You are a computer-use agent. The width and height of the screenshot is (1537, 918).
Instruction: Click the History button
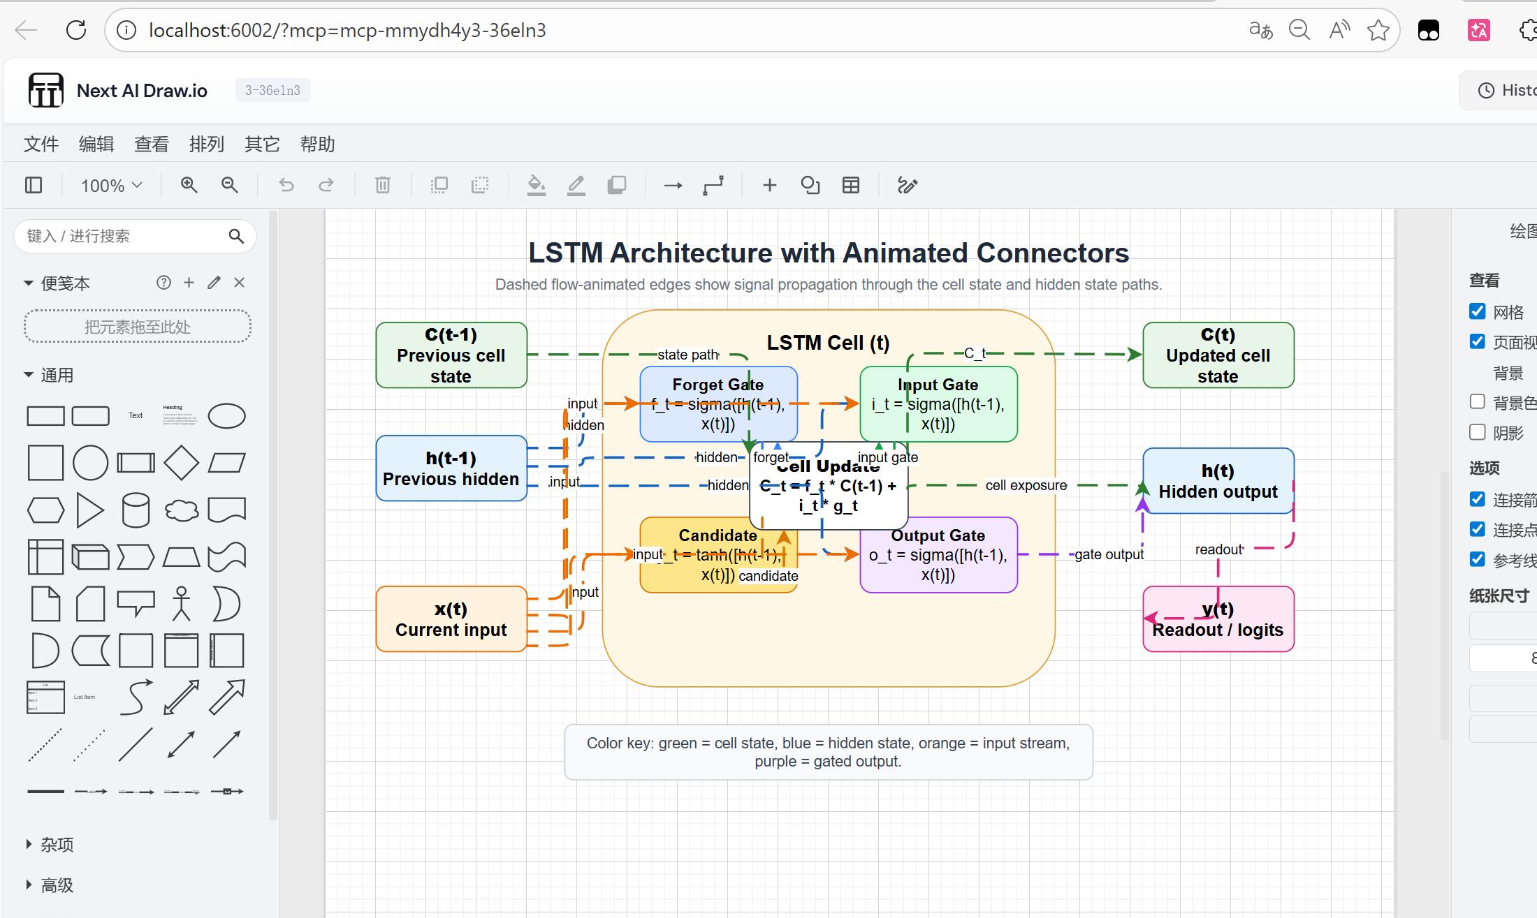pos(1502,90)
